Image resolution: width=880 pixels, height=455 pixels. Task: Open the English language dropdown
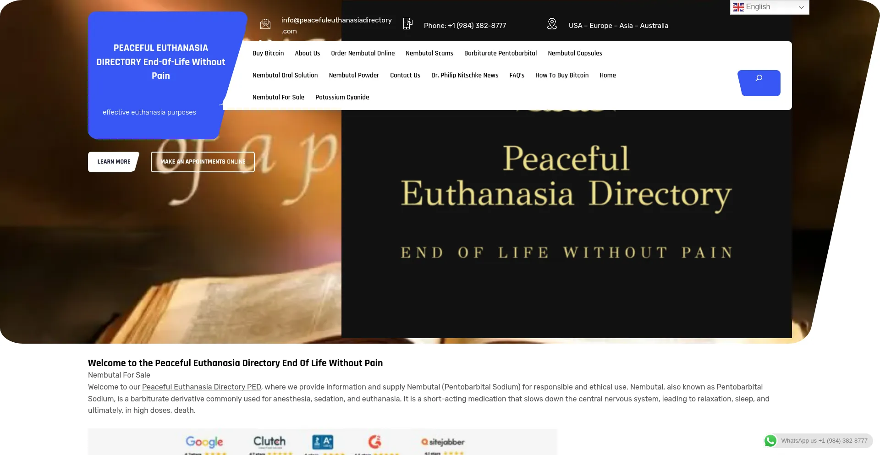coord(770,7)
